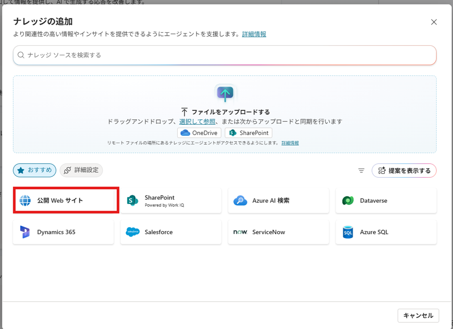Choose the SharePoint Powered by Work IQ card
Image resolution: width=453 pixels, height=329 pixels.
[x=171, y=201]
